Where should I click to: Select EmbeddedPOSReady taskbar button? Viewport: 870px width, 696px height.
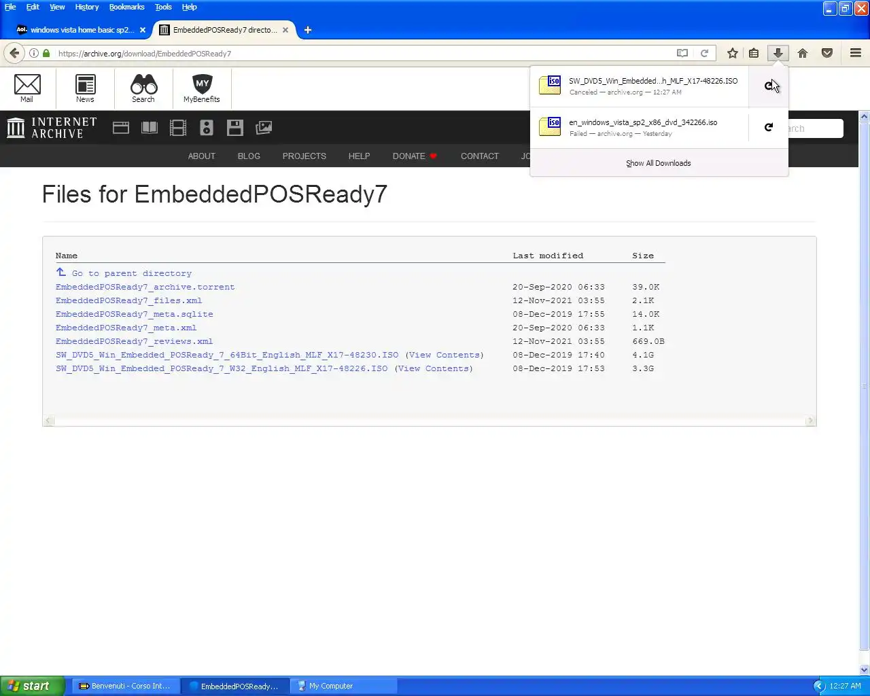(235, 686)
